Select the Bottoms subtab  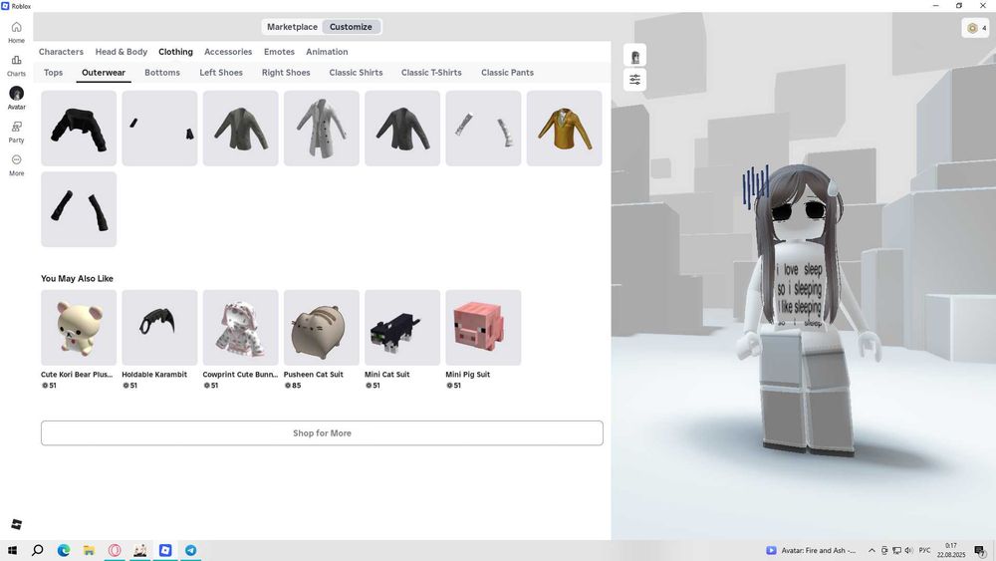162,73
